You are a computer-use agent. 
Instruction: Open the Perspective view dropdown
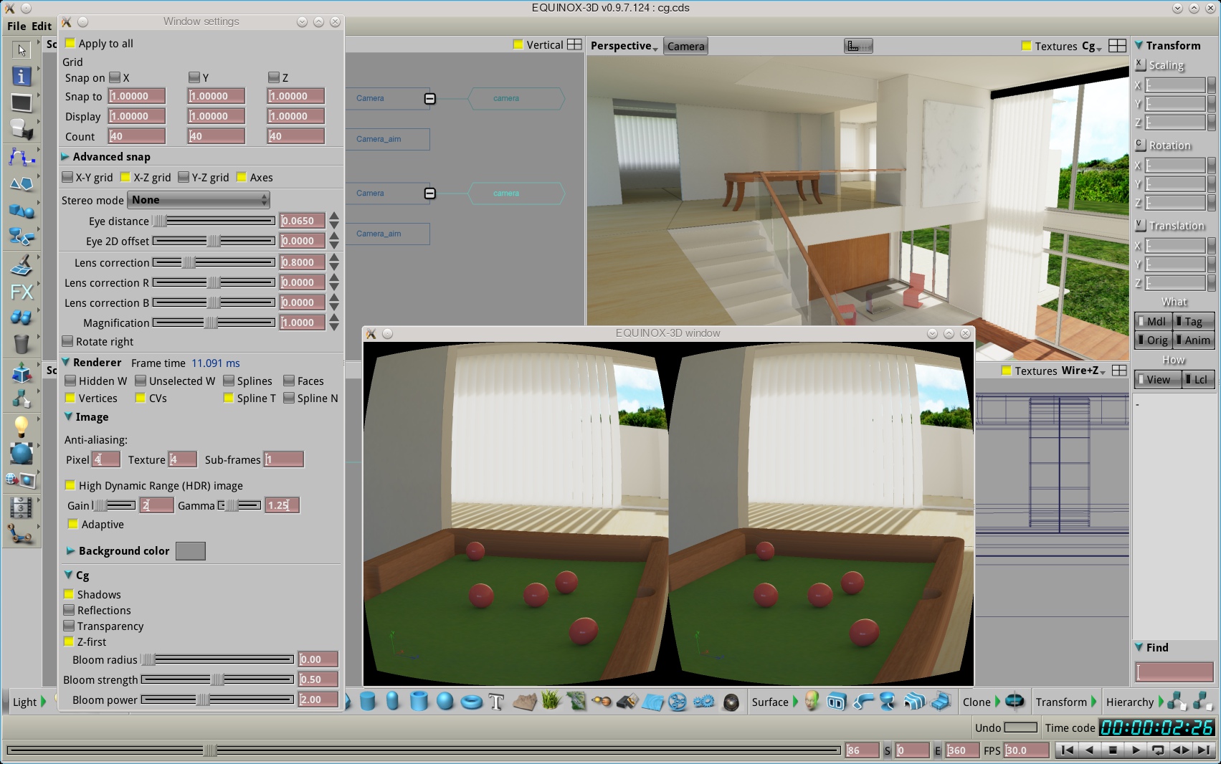tap(624, 46)
